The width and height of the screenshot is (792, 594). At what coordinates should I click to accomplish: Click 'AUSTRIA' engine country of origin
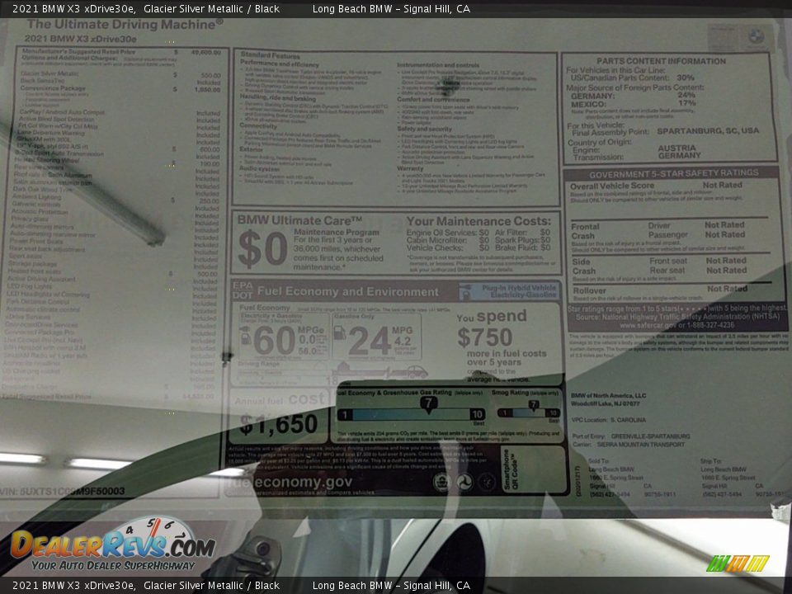[x=676, y=148]
